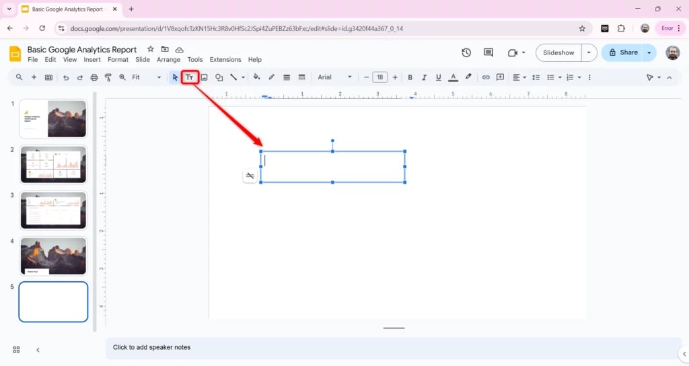689x366 pixels.
Task: Select the Line tool
Action: 233,77
